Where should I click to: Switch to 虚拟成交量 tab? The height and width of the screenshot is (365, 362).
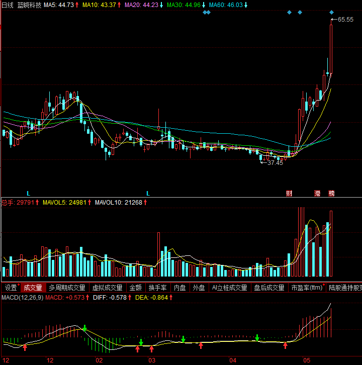107,288
